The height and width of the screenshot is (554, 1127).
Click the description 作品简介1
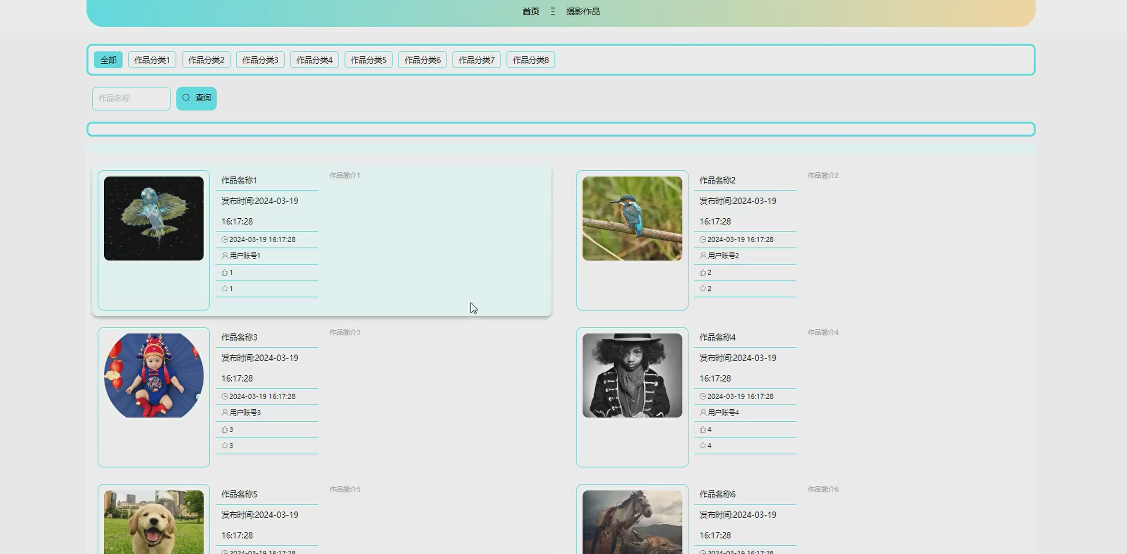click(x=345, y=175)
